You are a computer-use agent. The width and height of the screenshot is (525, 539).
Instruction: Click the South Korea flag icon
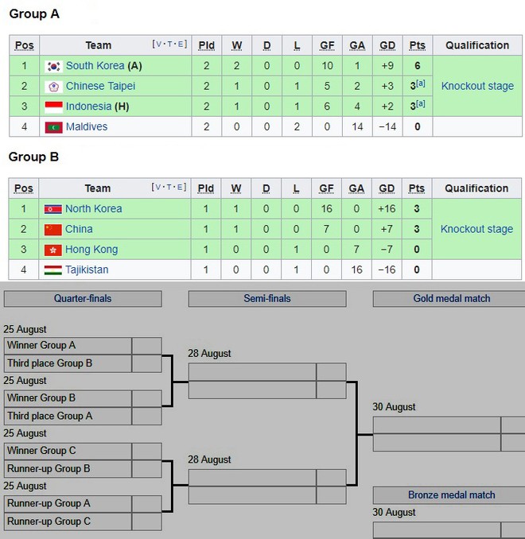[x=53, y=66]
